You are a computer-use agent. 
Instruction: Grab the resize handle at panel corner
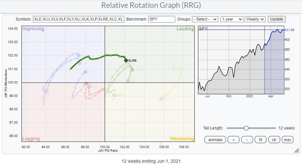[x=296, y=151]
